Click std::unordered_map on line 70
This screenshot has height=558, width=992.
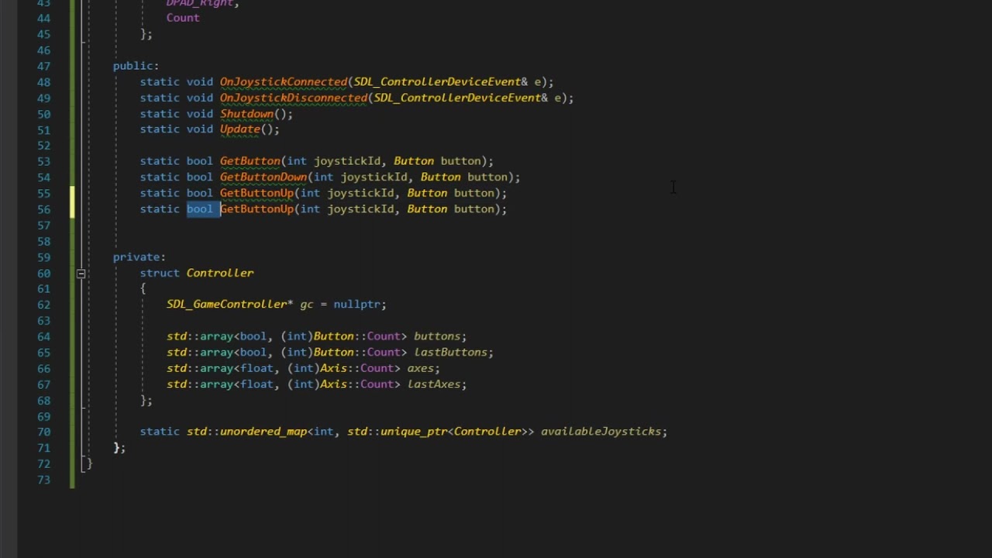tap(247, 432)
